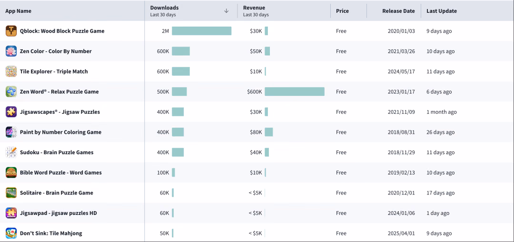The image size is (514, 242).
Task: Click the Downloads sort descending arrow
Action: point(226,11)
